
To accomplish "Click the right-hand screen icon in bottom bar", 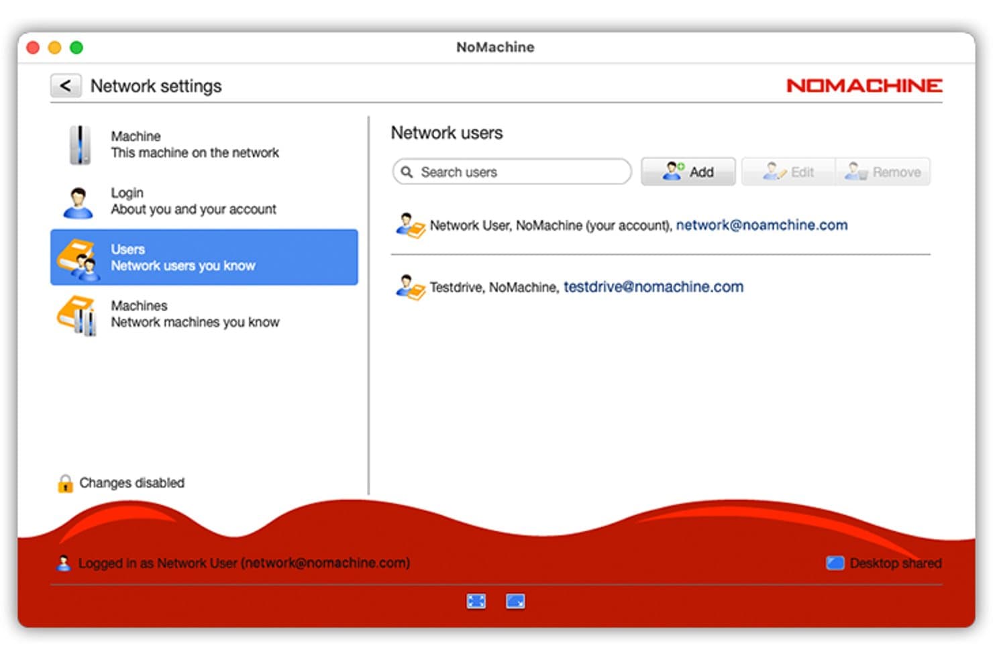I will [x=515, y=602].
